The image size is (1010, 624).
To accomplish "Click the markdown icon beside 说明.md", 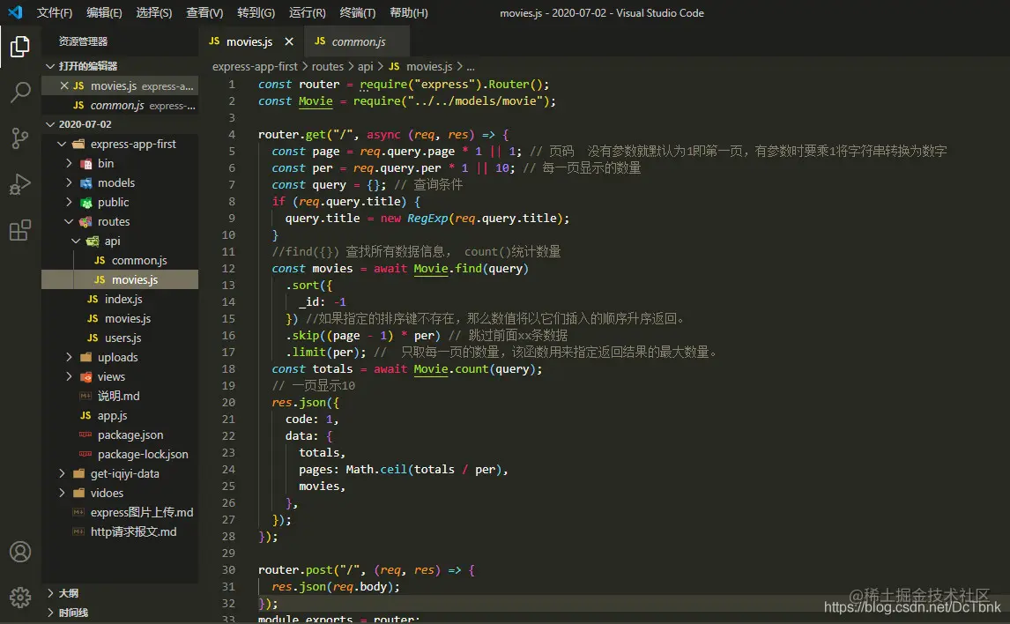I will [85, 396].
